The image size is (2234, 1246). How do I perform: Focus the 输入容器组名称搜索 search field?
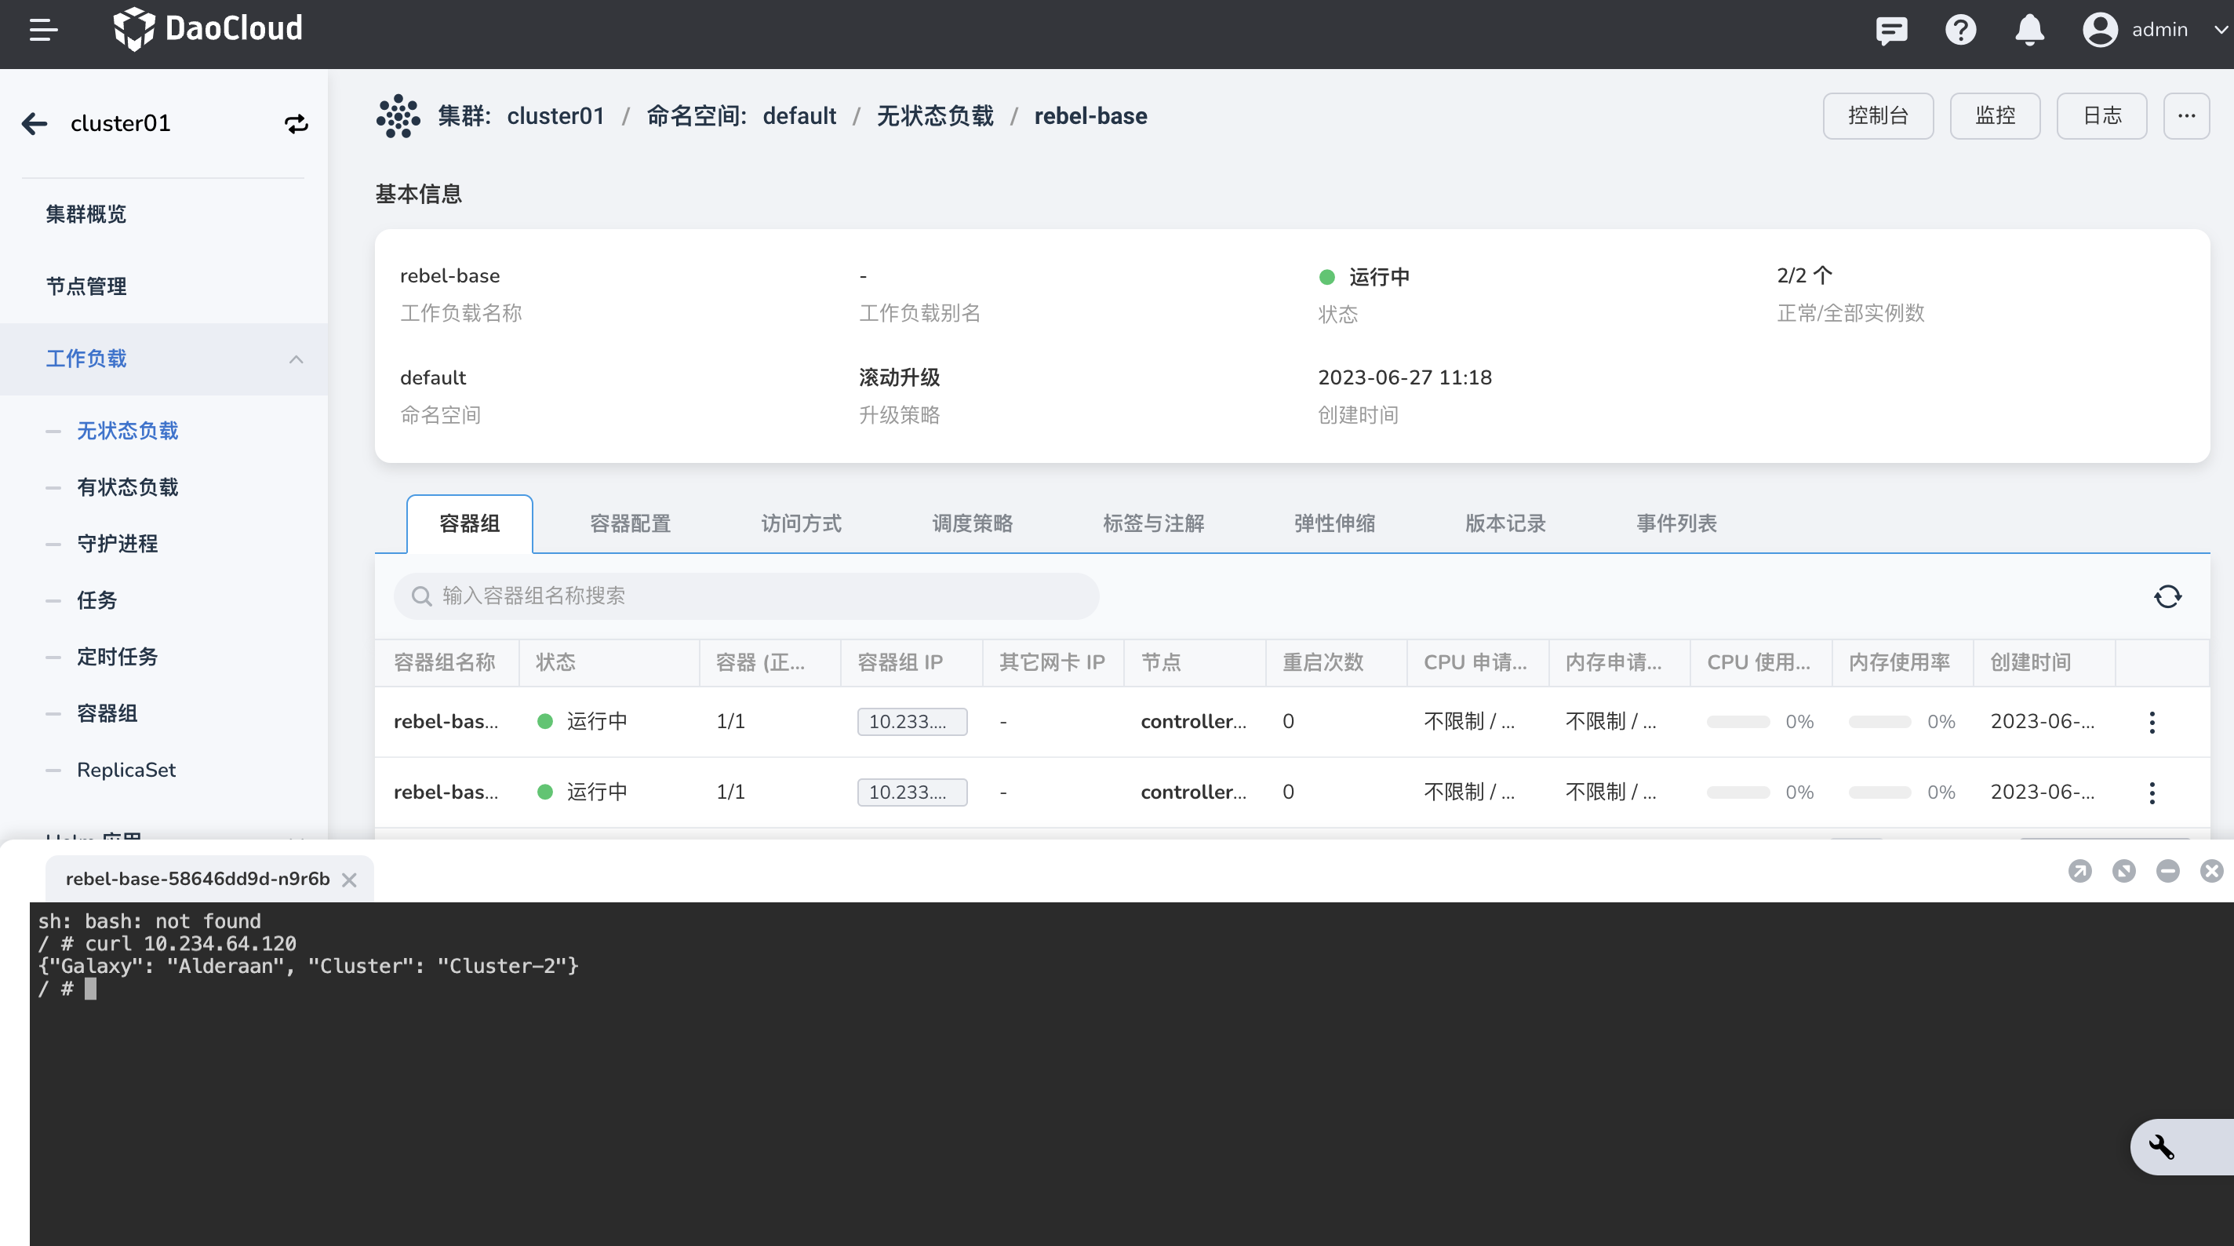click(747, 596)
